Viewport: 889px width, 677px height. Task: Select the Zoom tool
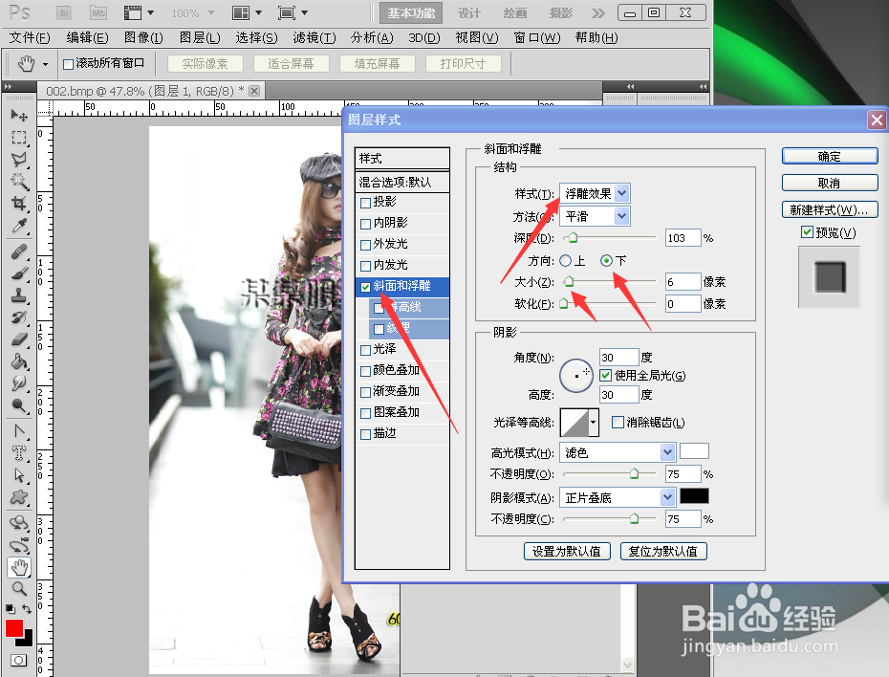tap(19, 589)
